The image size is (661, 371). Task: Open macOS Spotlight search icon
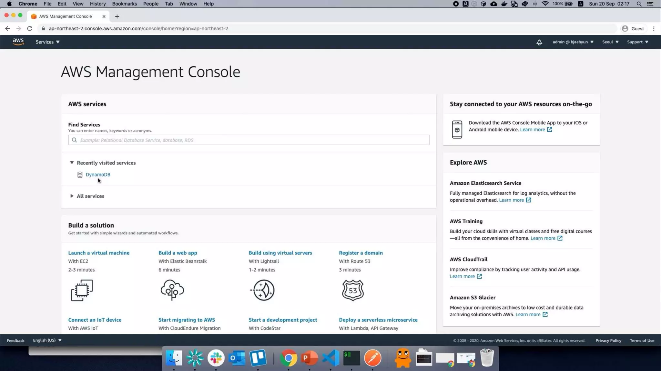point(639,4)
